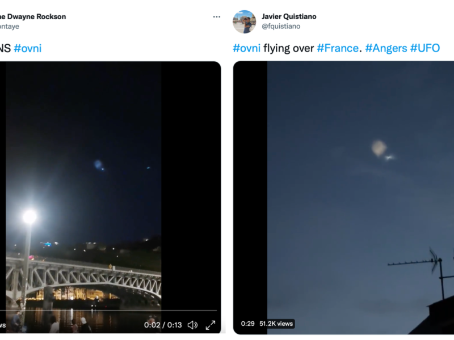Click the Javier Quistiano display name

point(289,16)
